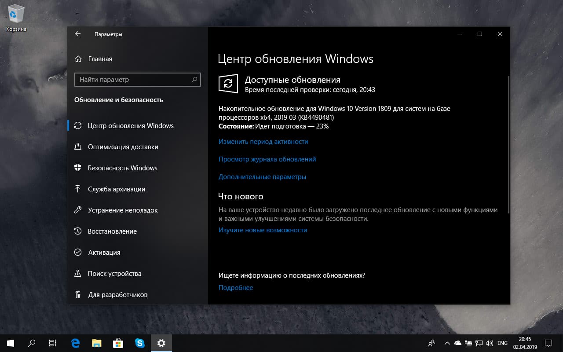563x352 pixels.
Task: Open Просмотр журнала обновлений
Action: click(267, 159)
